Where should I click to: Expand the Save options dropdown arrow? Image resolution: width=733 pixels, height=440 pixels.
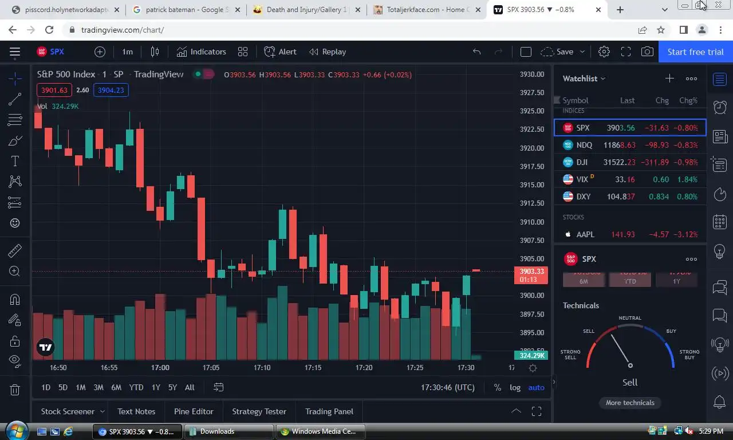pyautogui.click(x=582, y=52)
